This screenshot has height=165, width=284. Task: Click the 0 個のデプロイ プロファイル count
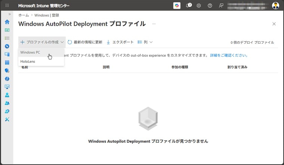pos(252,42)
